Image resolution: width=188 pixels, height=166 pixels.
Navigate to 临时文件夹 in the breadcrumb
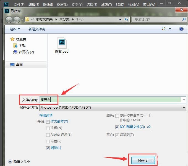tap(44, 19)
